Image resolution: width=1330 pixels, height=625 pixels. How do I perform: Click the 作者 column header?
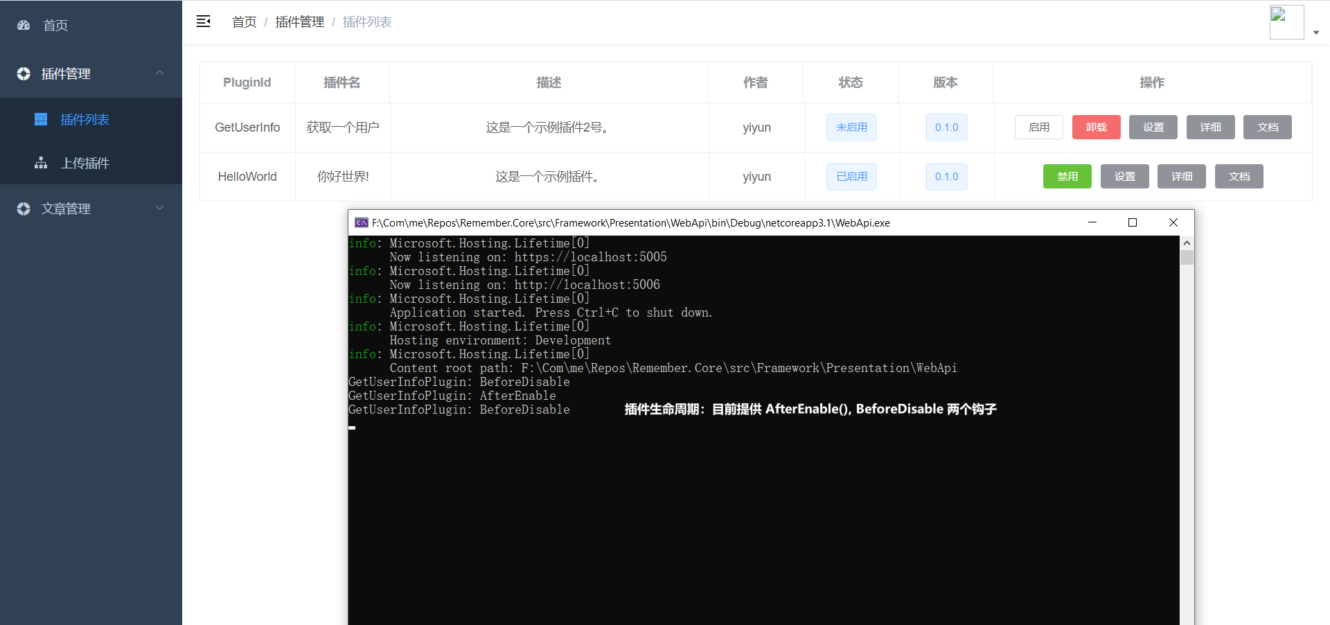coord(756,82)
